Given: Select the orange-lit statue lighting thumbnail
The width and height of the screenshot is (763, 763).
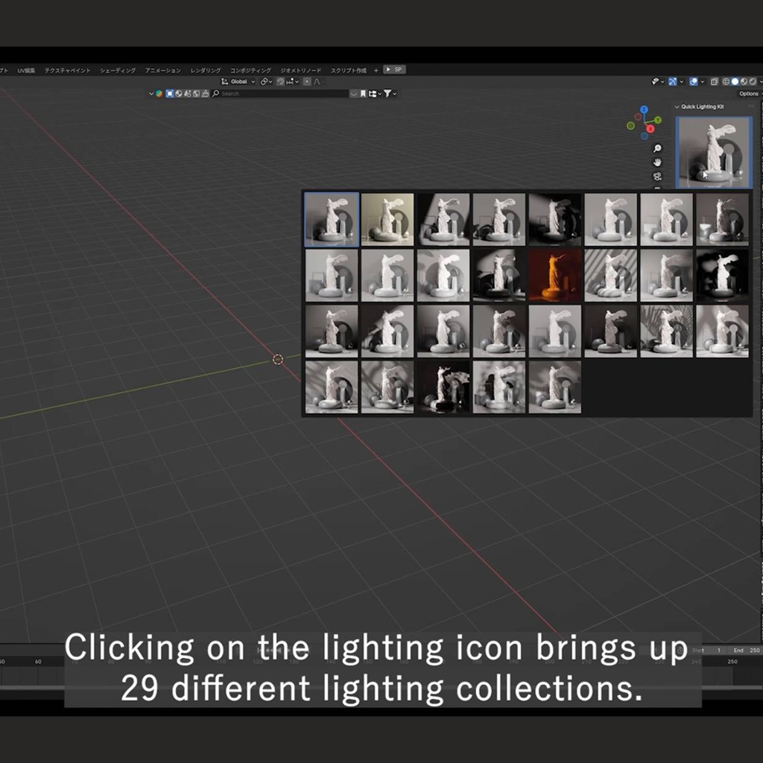Looking at the screenshot, I should coord(555,276).
